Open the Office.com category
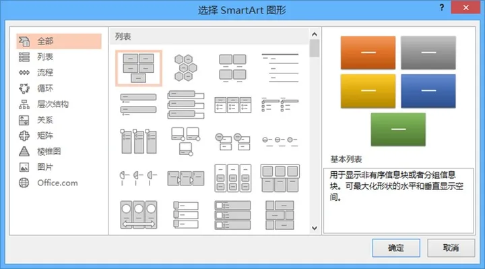 [59, 183]
